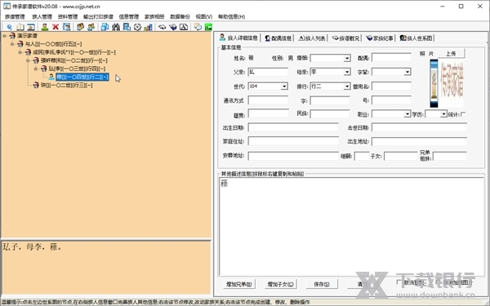Open the 学历 dropdown

point(443,114)
